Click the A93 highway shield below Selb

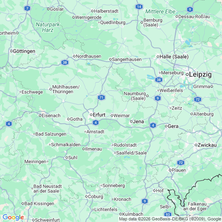click(x=168, y=215)
